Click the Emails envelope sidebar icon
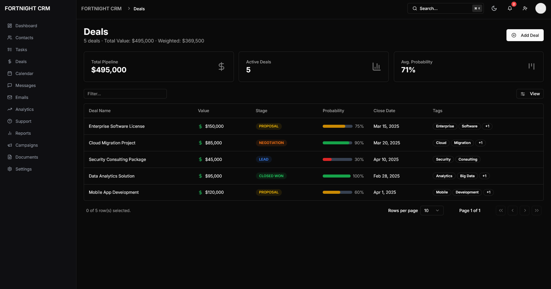This screenshot has width=551, height=289. [10, 97]
